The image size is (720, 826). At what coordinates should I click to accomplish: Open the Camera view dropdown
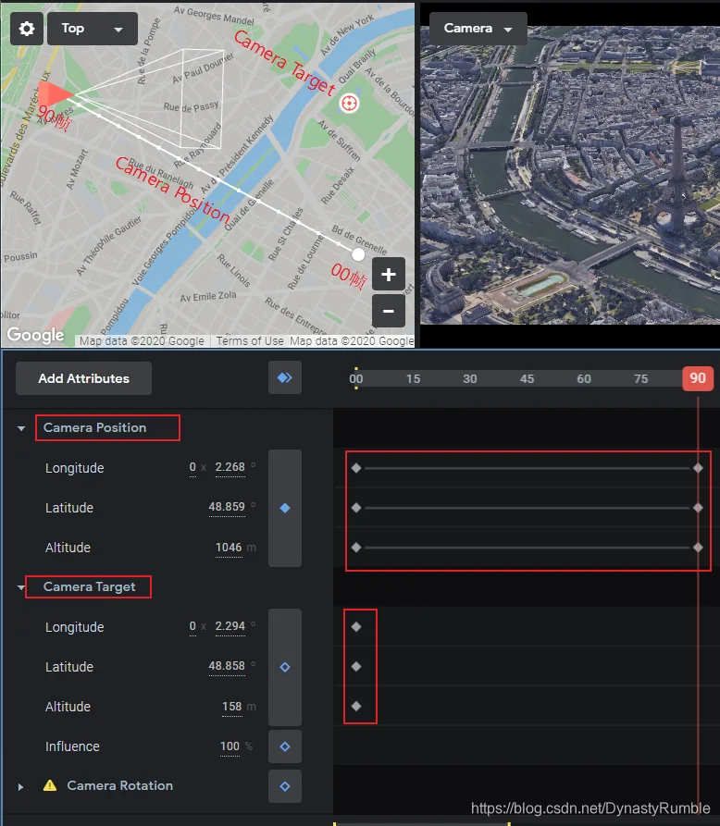[x=478, y=29]
